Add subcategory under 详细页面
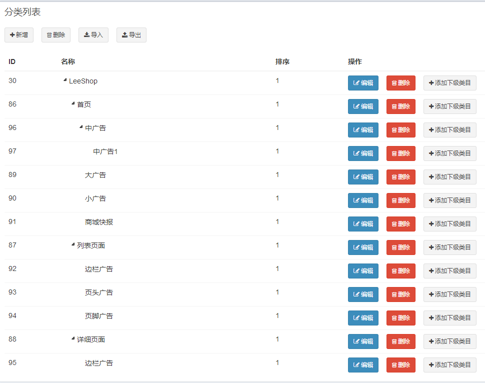The height and width of the screenshot is (383, 485). click(449, 341)
